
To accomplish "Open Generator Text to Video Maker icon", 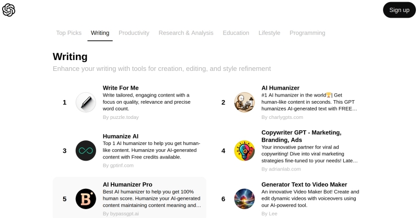I will pos(245,199).
